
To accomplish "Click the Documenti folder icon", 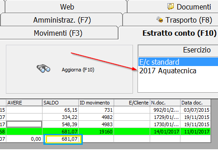I will pyautogui.click(x=171, y=6).
